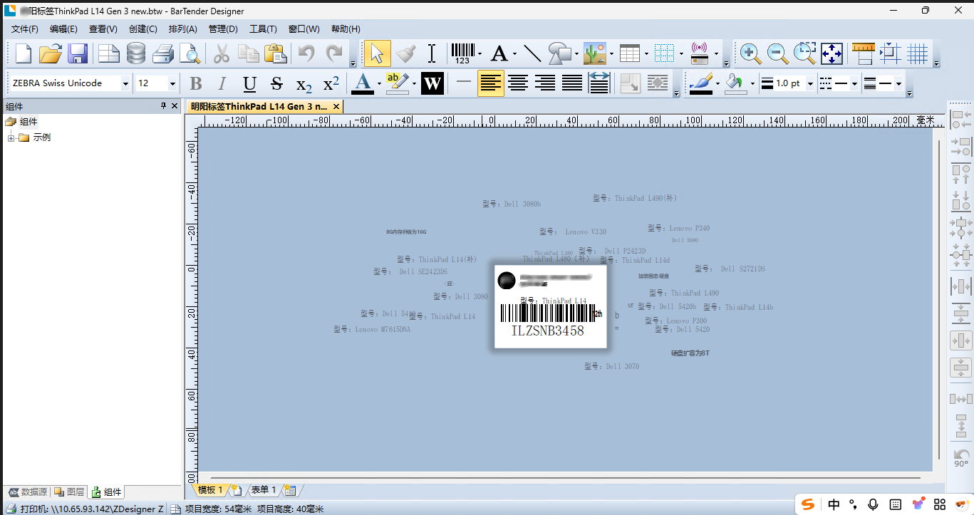Toggle Bold formatting
This screenshot has width=974, height=515.
coord(195,84)
